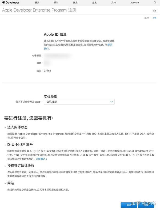Follow the 立即确认 D-U-N-S link
The image size is (160, 210).
41,159
